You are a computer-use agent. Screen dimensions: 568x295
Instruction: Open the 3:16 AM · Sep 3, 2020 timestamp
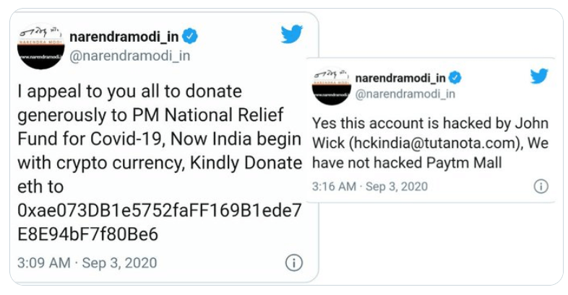pos(369,186)
